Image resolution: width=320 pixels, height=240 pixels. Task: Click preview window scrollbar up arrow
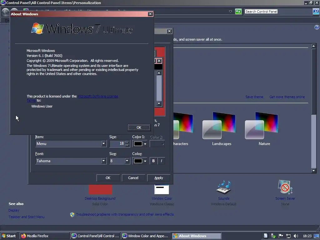[x=159, y=73]
